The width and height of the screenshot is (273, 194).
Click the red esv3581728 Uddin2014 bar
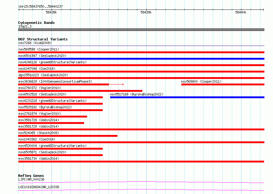(51, 123)
